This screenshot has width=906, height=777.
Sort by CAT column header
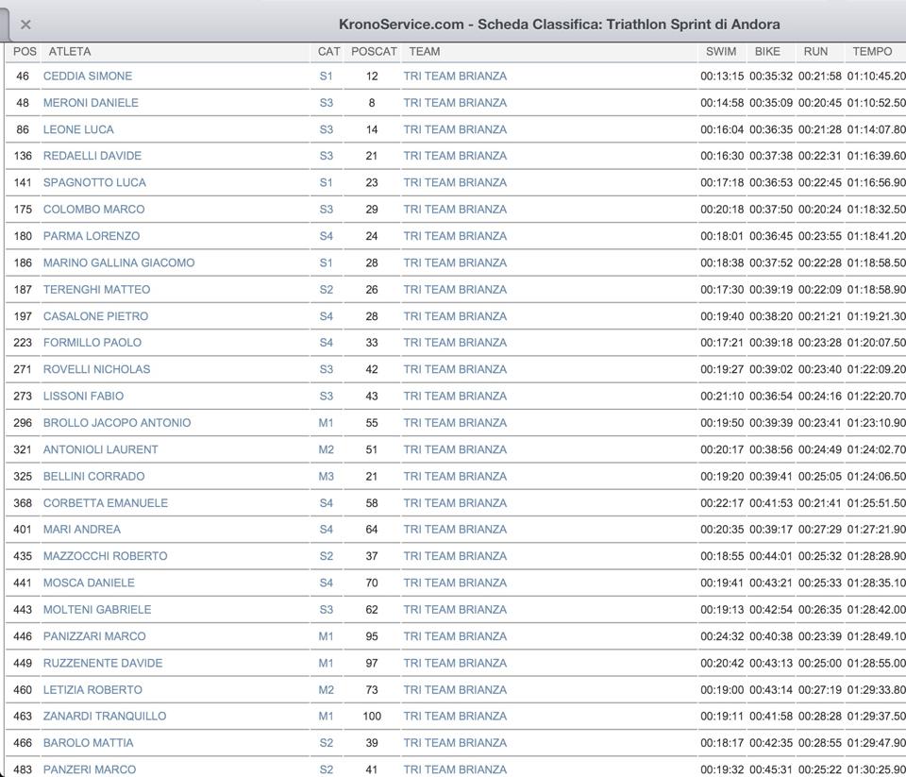328,51
